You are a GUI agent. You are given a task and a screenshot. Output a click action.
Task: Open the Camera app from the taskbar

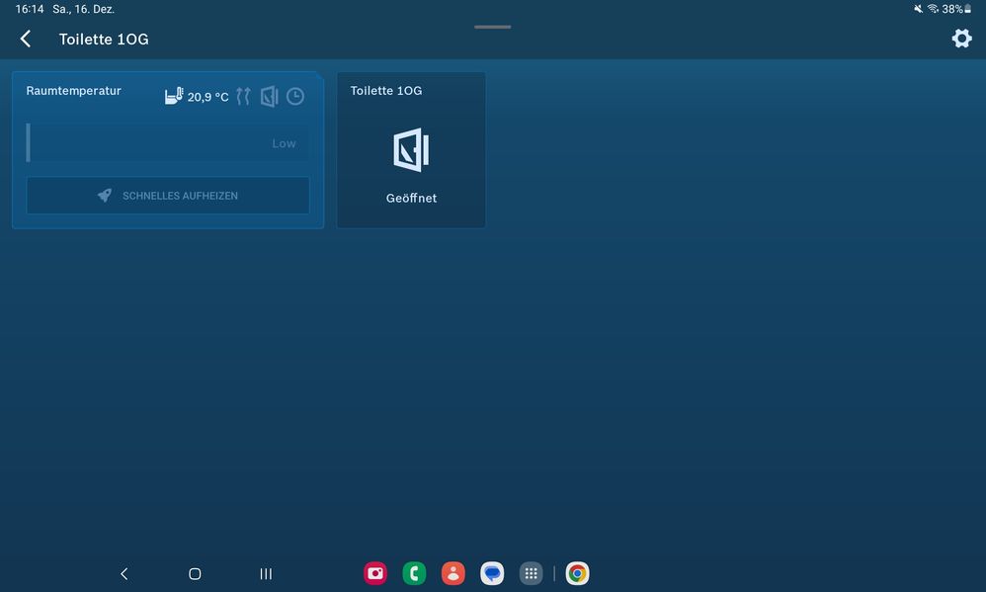point(375,573)
